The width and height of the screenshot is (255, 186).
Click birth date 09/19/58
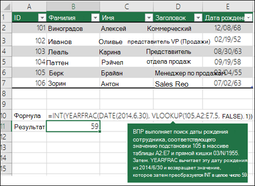228,62
